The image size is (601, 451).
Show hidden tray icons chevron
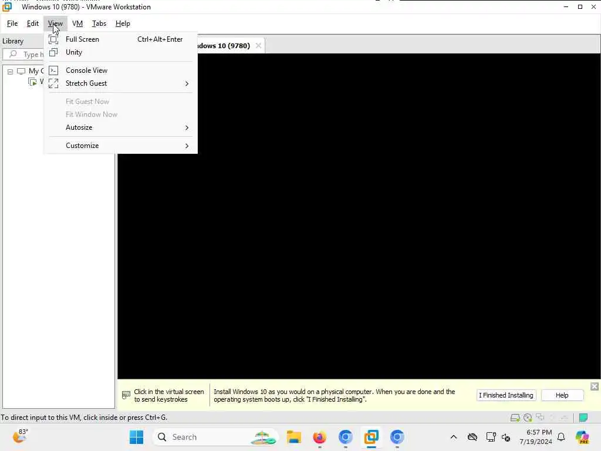[454, 437]
